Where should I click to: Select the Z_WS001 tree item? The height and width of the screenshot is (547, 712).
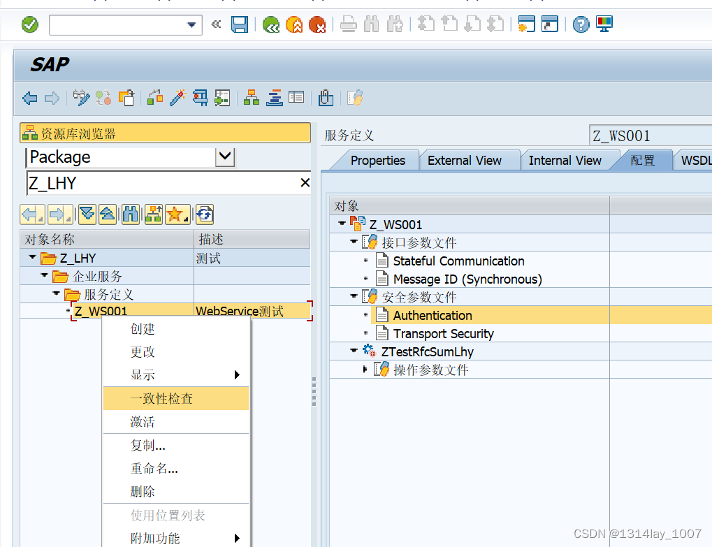point(101,312)
